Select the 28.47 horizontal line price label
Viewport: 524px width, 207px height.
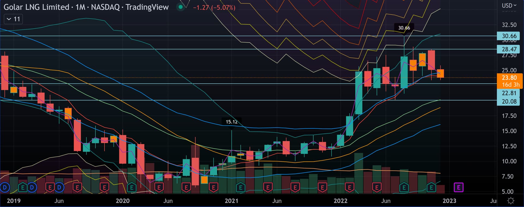[x=509, y=49]
